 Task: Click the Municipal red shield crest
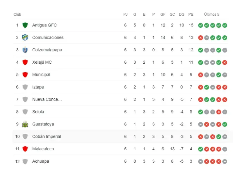point(25,74)
